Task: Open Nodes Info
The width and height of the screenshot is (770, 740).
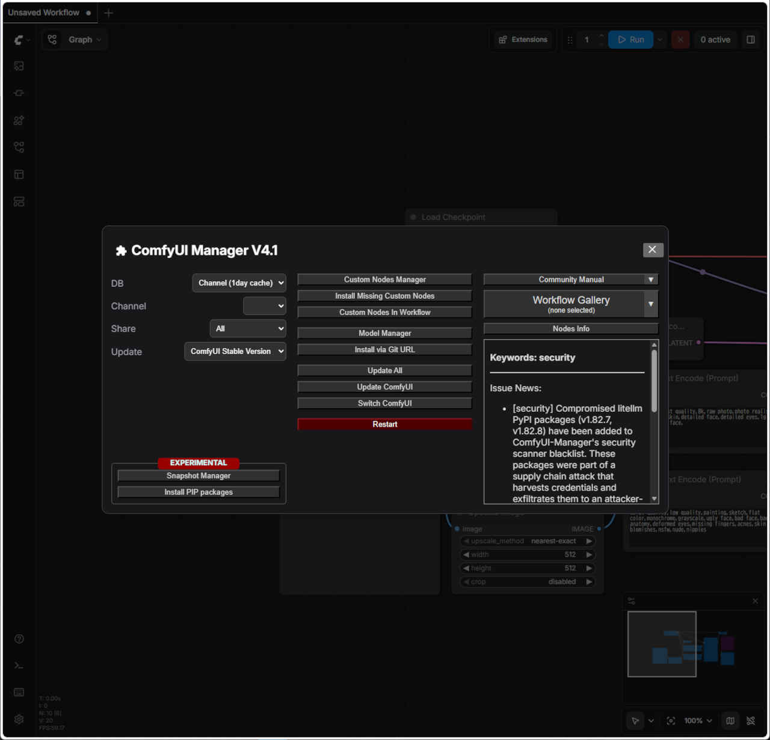Action: tap(571, 329)
